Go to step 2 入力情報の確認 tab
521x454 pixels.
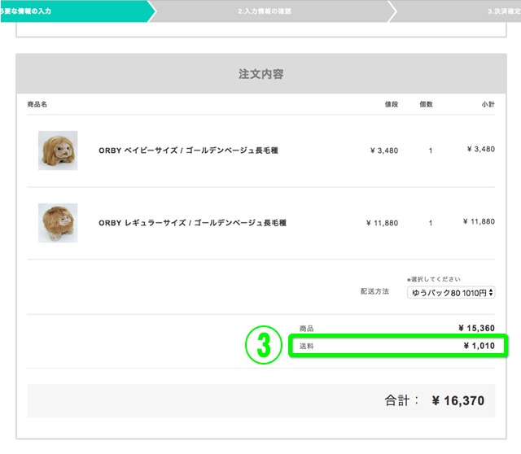[265, 11]
